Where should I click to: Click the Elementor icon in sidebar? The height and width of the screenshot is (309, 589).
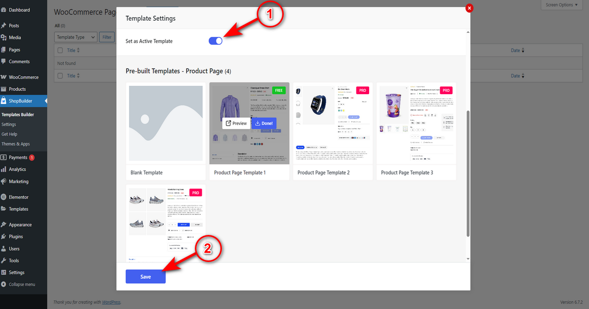click(x=4, y=197)
